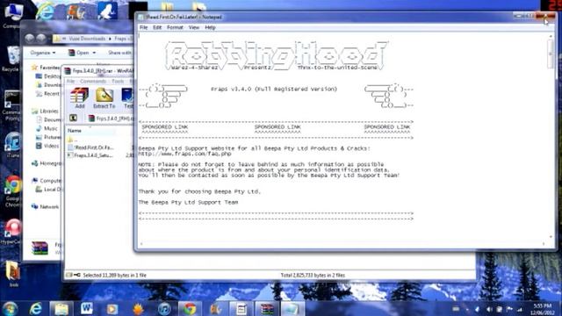Select Documents library in Explorer pane

pos(48,119)
